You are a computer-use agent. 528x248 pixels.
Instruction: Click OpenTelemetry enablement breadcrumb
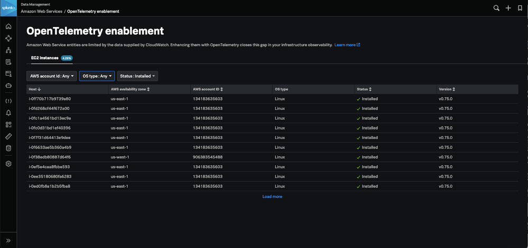click(x=93, y=11)
